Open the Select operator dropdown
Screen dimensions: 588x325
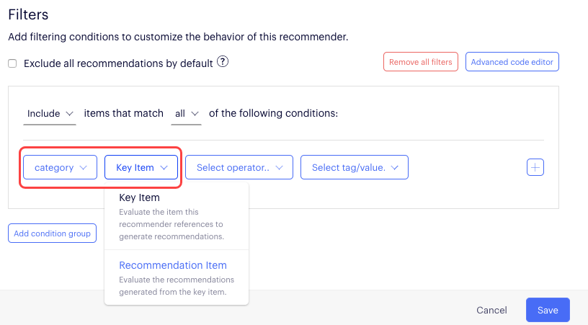[x=239, y=167]
